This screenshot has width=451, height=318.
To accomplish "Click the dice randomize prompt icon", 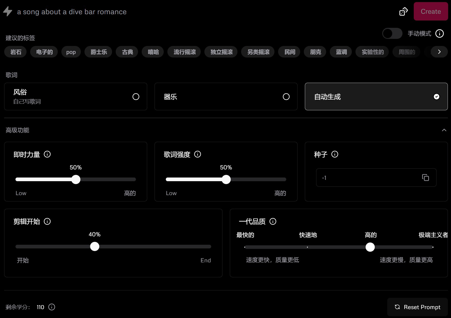I will [403, 12].
